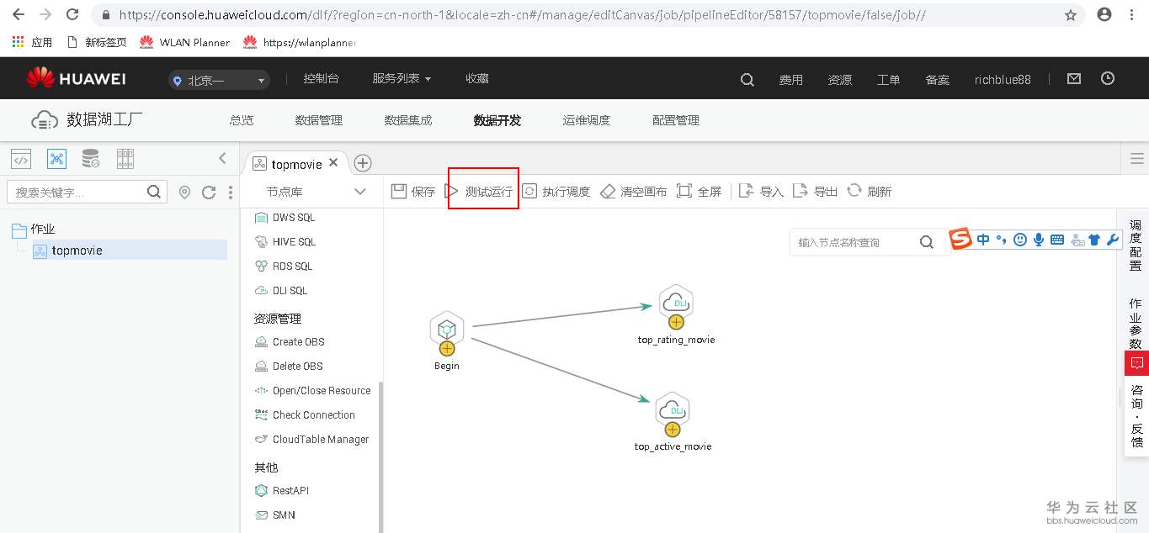The image size is (1149, 533).
Task: Refresh the job tree list
Action: coord(209,193)
